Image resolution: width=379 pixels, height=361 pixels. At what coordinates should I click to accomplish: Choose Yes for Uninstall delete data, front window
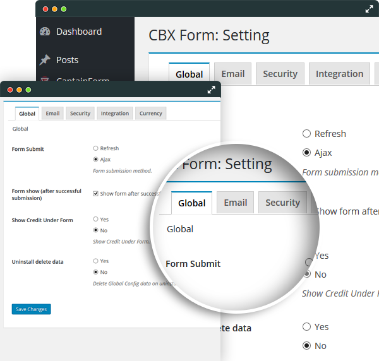click(x=96, y=261)
